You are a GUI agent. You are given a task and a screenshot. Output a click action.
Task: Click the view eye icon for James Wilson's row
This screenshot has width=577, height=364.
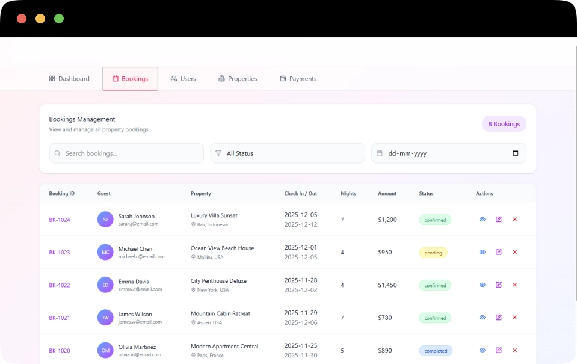pyautogui.click(x=482, y=318)
